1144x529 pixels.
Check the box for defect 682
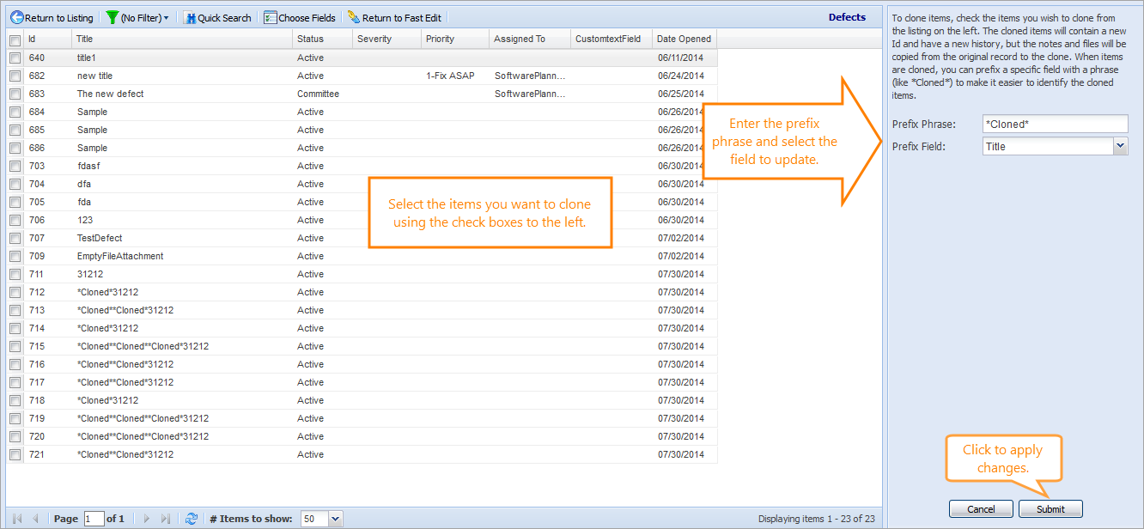(x=15, y=76)
